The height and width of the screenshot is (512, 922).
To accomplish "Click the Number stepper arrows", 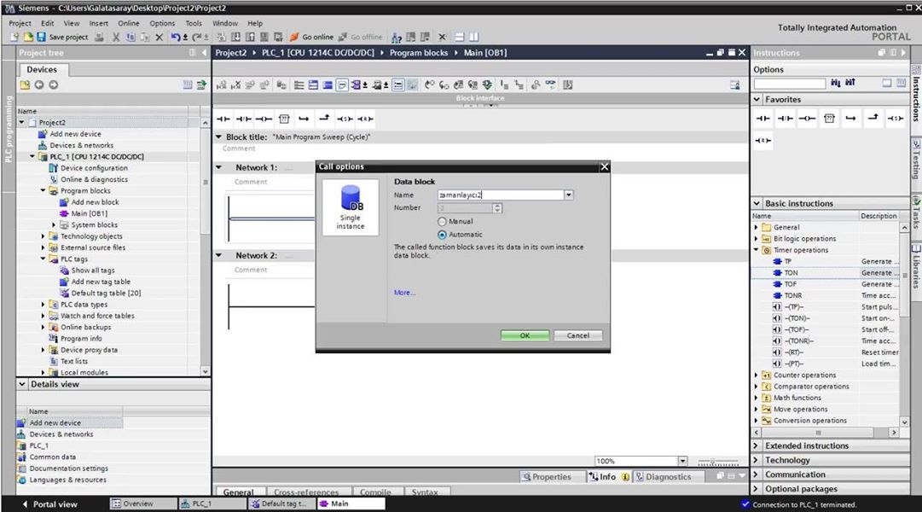I will pos(497,207).
